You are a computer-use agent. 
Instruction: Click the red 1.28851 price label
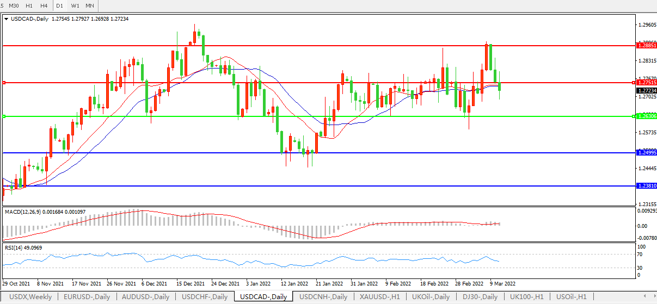[647, 46]
